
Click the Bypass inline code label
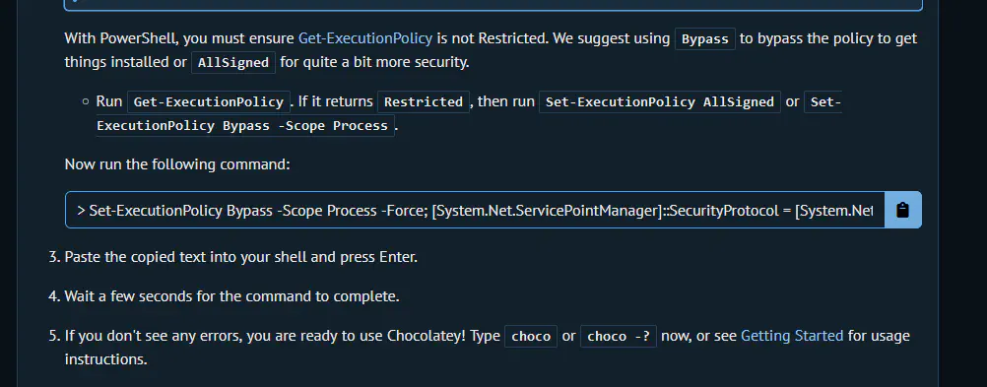(705, 39)
